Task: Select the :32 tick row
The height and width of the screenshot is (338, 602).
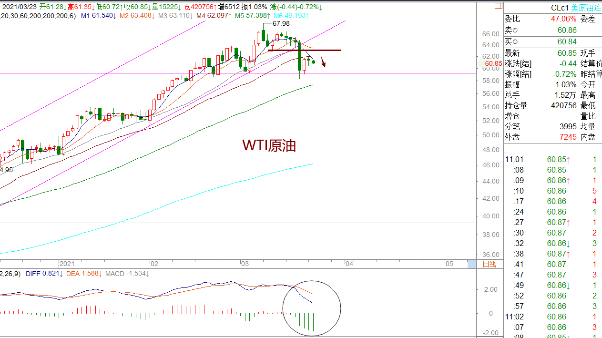Action: pyautogui.click(x=553, y=244)
